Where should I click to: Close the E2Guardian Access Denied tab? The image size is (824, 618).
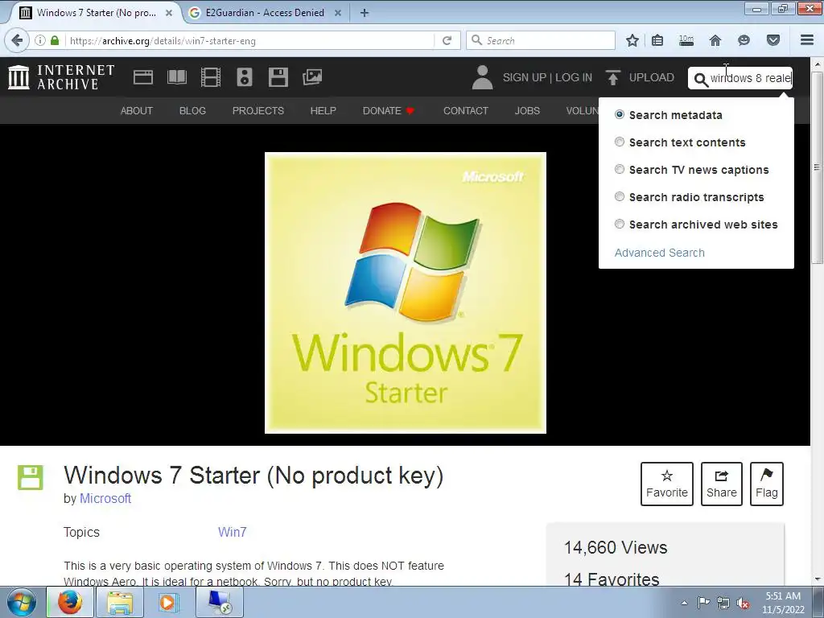(x=339, y=13)
